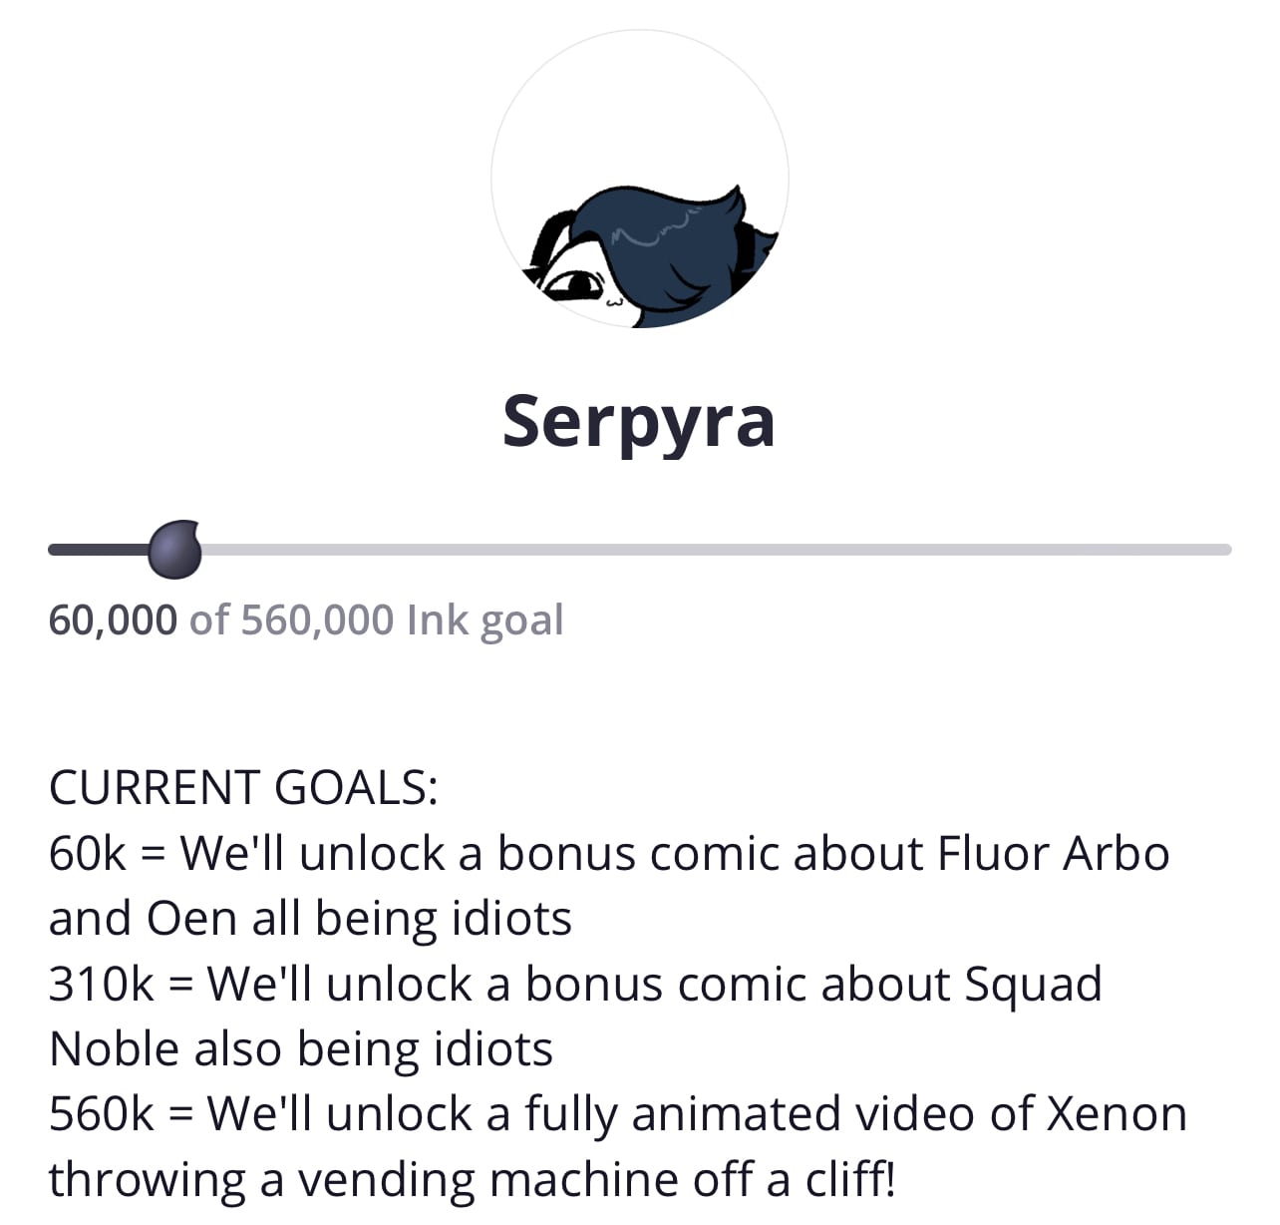
Task: Click the CURRENT GOALS heading
Action: click(x=243, y=787)
